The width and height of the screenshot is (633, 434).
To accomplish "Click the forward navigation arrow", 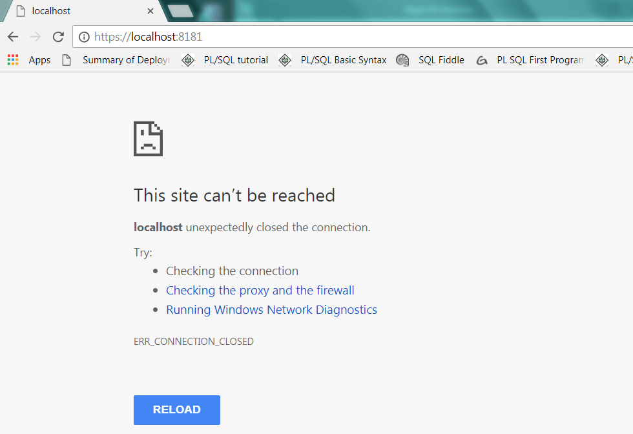I will 36,37.
